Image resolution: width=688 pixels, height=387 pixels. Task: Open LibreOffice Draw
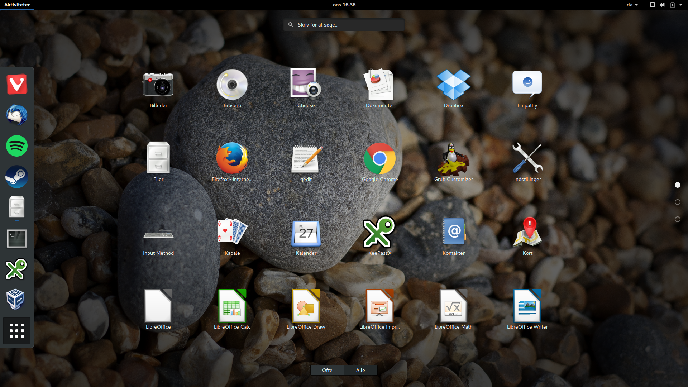click(306, 310)
